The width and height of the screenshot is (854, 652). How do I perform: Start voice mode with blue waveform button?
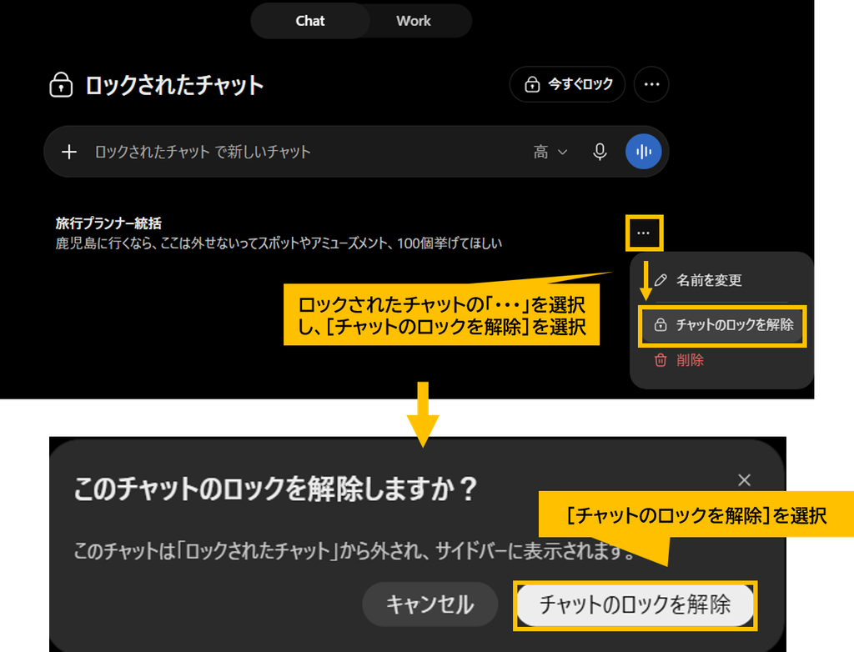tap(643, 152)
